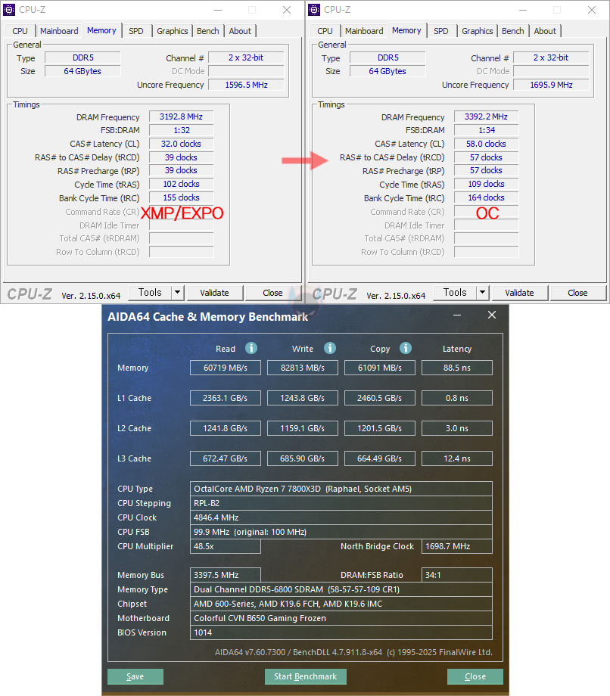The width and height of the screenshot is (610, 696).
Task: Minimize the left CPU-Z window
Action: 218,10
